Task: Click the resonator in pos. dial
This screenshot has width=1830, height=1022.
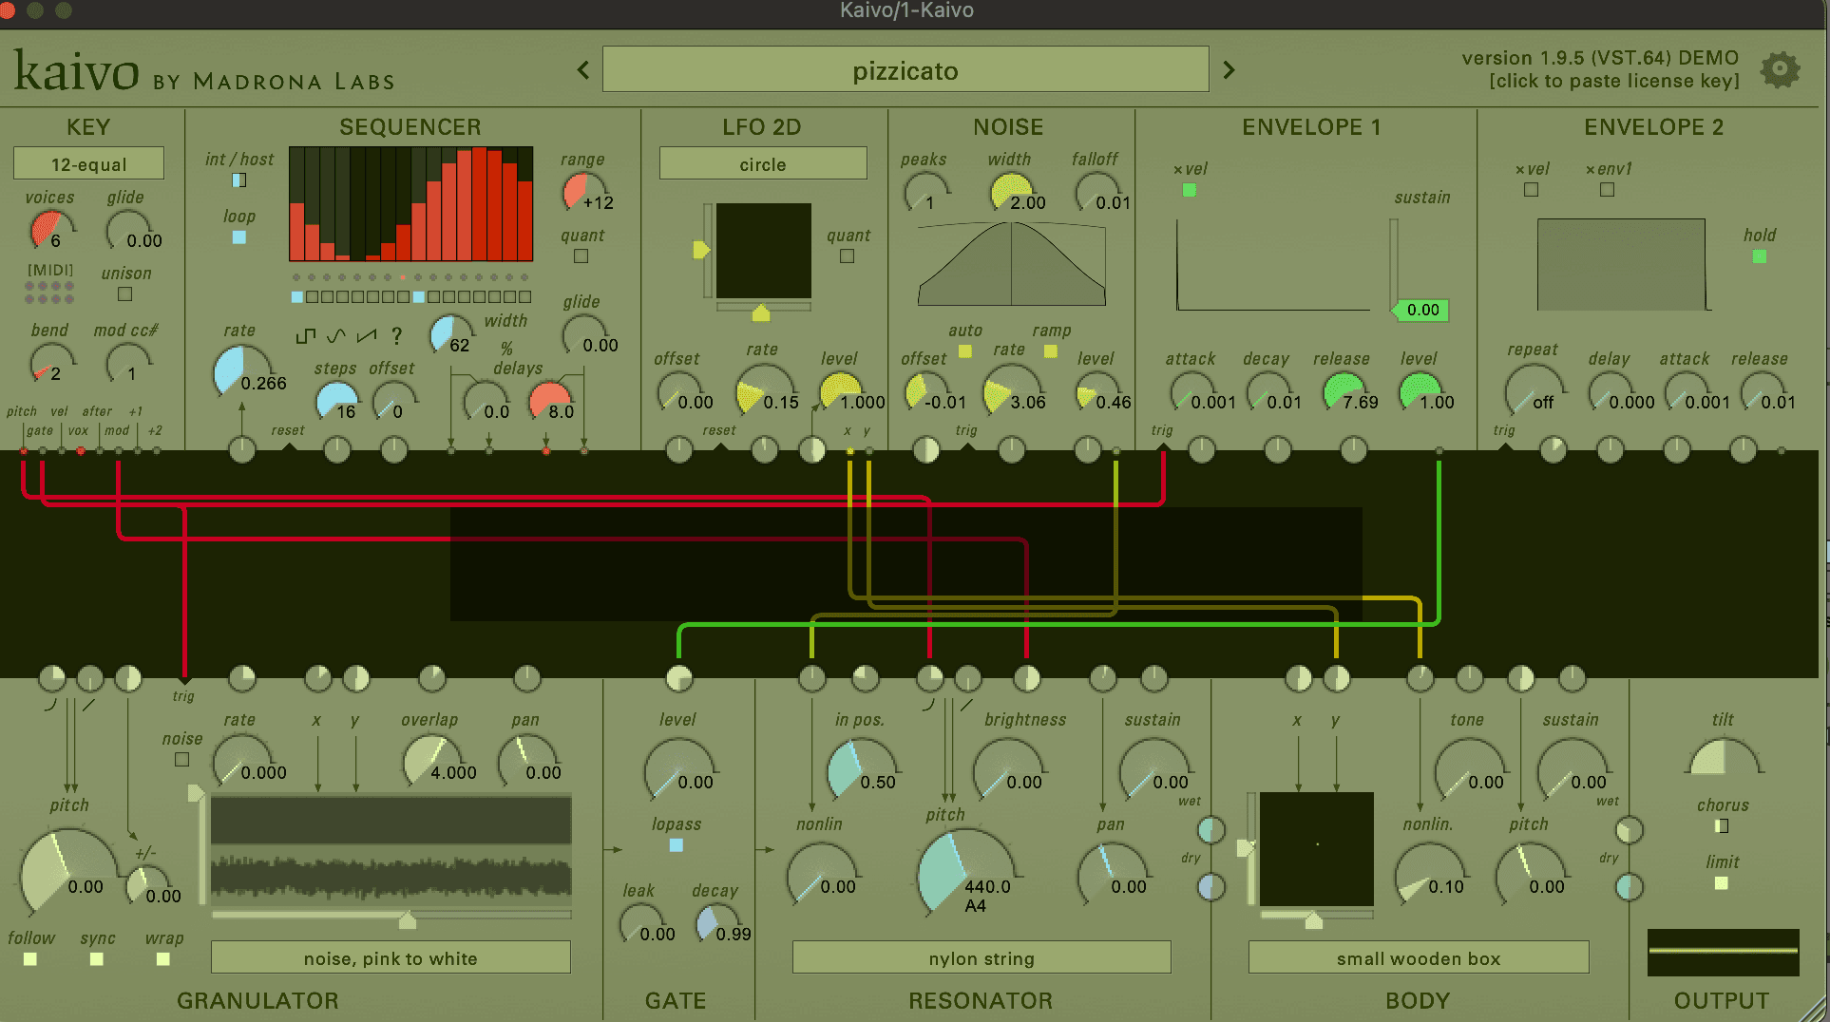Action: pyautogui.click(x=860, y=771)
